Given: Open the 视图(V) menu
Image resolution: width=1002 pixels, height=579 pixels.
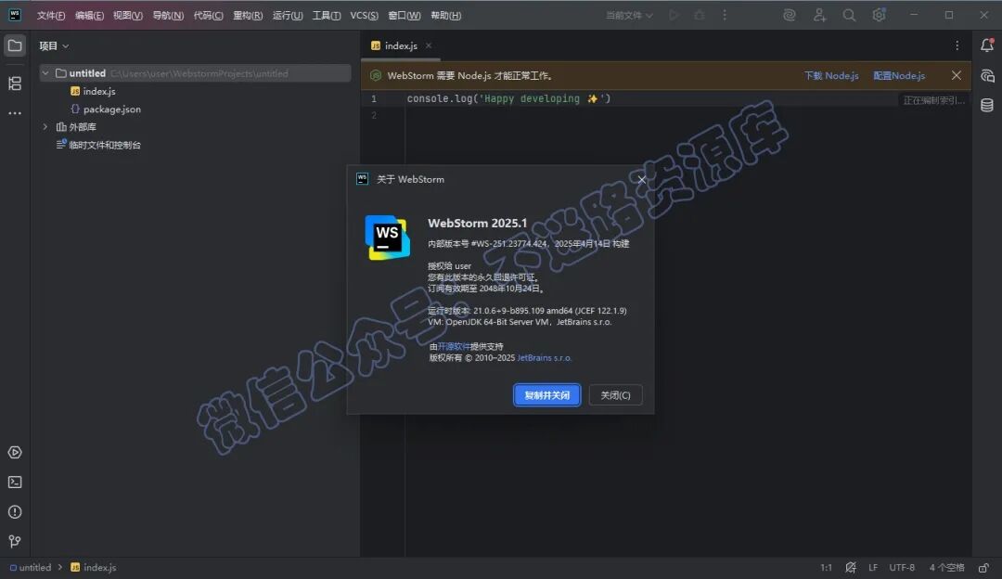Looking at the screenshot, I should pos(128,16).
